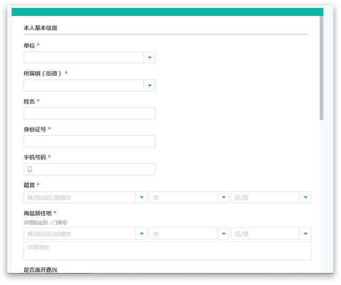Open the 籍贯 区/县 dropdown field
Image resolution: width=341 pixels, height=285 pixels.
[x=266, y=197]
